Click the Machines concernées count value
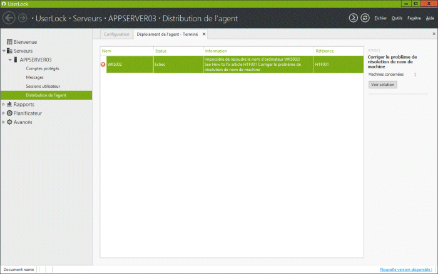This screenshot has width=438, height=274. click(x=415, y=75)
